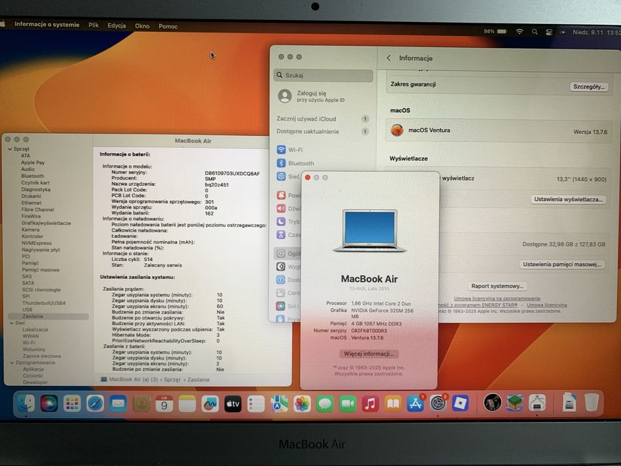Open Raport systemowy...
Screen dimensions: 621x466
click(x=497, y=286)
